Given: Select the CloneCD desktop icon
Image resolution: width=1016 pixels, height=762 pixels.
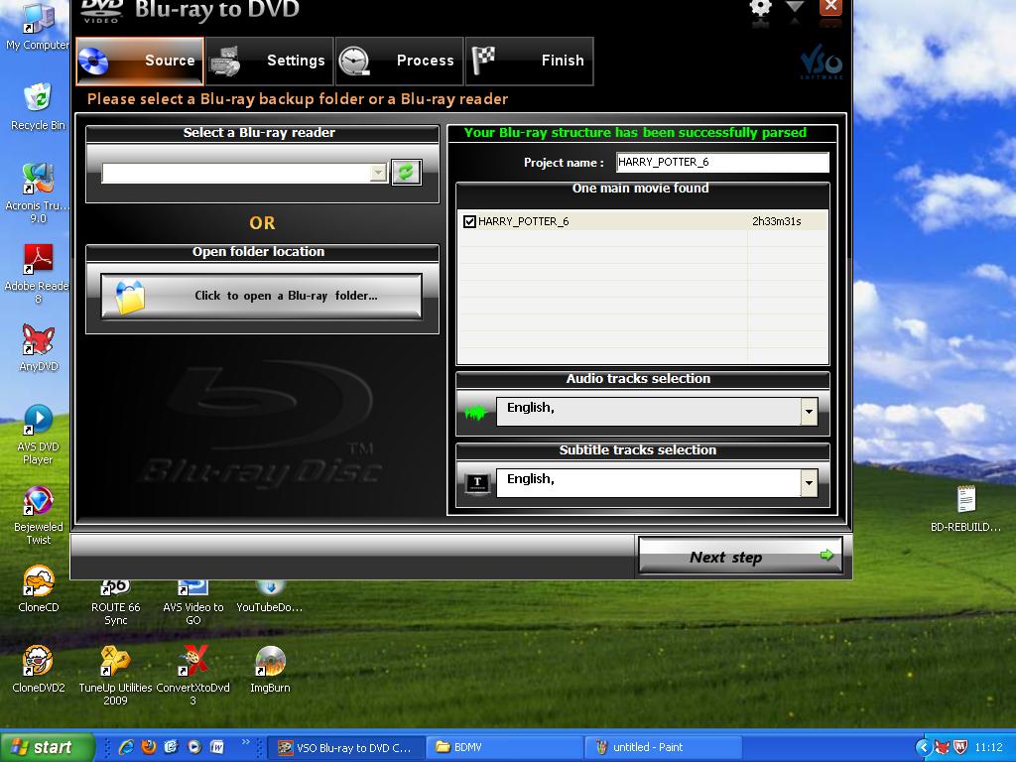Looking at the screenshot, I should [x=38, y=589].
